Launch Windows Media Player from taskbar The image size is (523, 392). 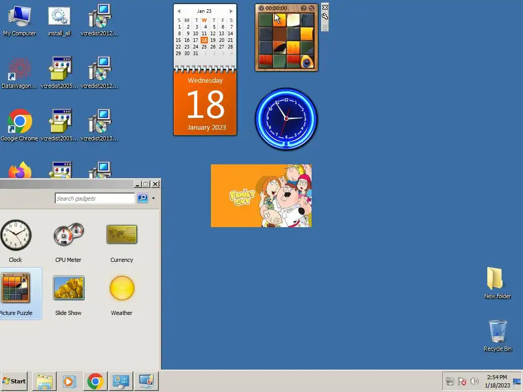(69, 381)
